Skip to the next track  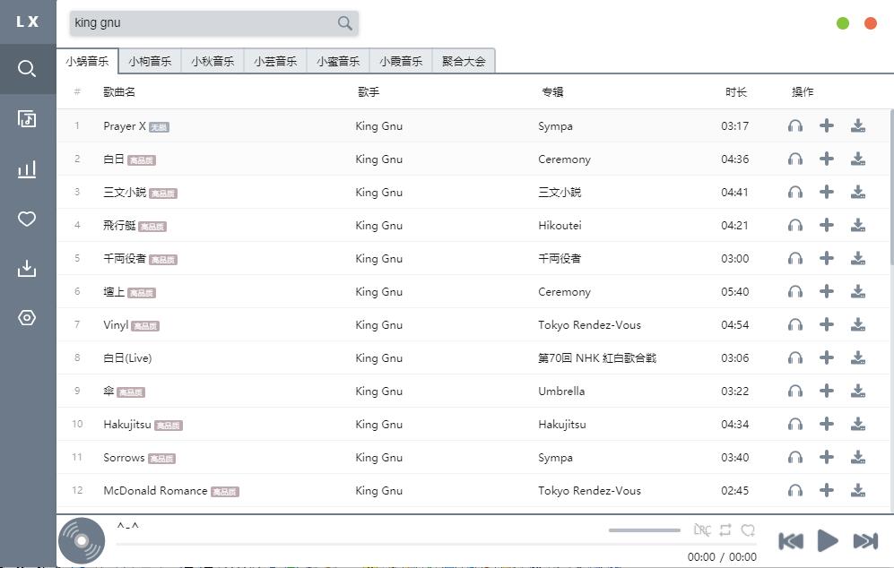tap(865, 541)
